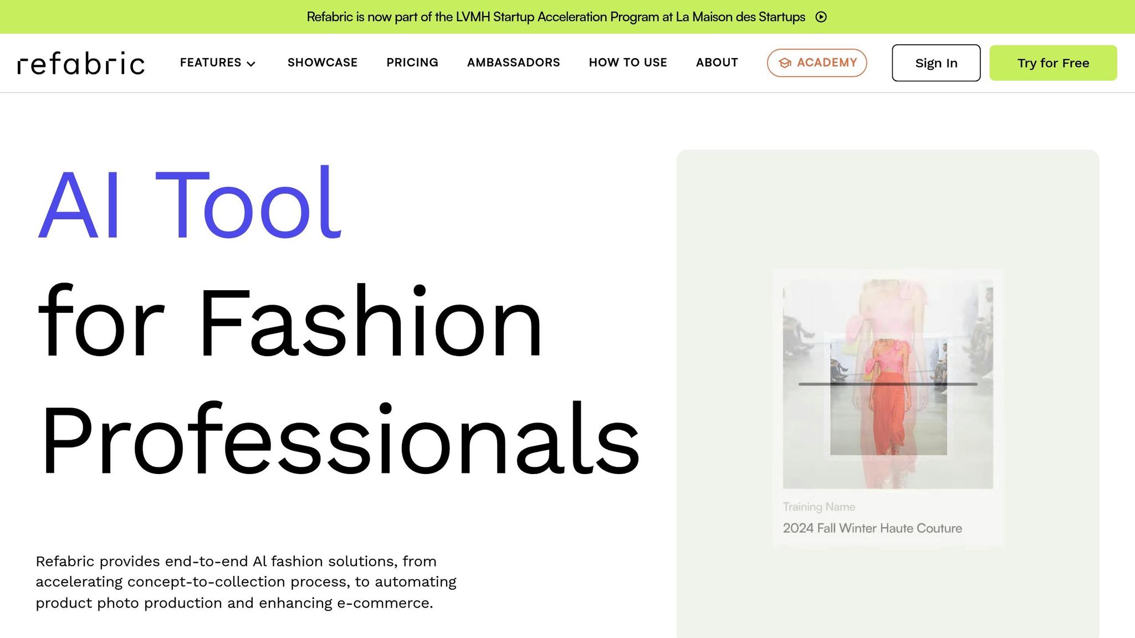This screenshot has height=638, width=1135.
Task: Click the graduation cap icon in the Academy button
Action: tap(785, 63)
